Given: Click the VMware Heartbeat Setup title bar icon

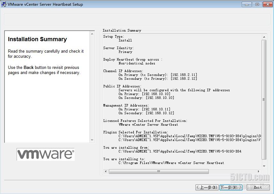Looking at the screenshot, I should tap(4, 4).
